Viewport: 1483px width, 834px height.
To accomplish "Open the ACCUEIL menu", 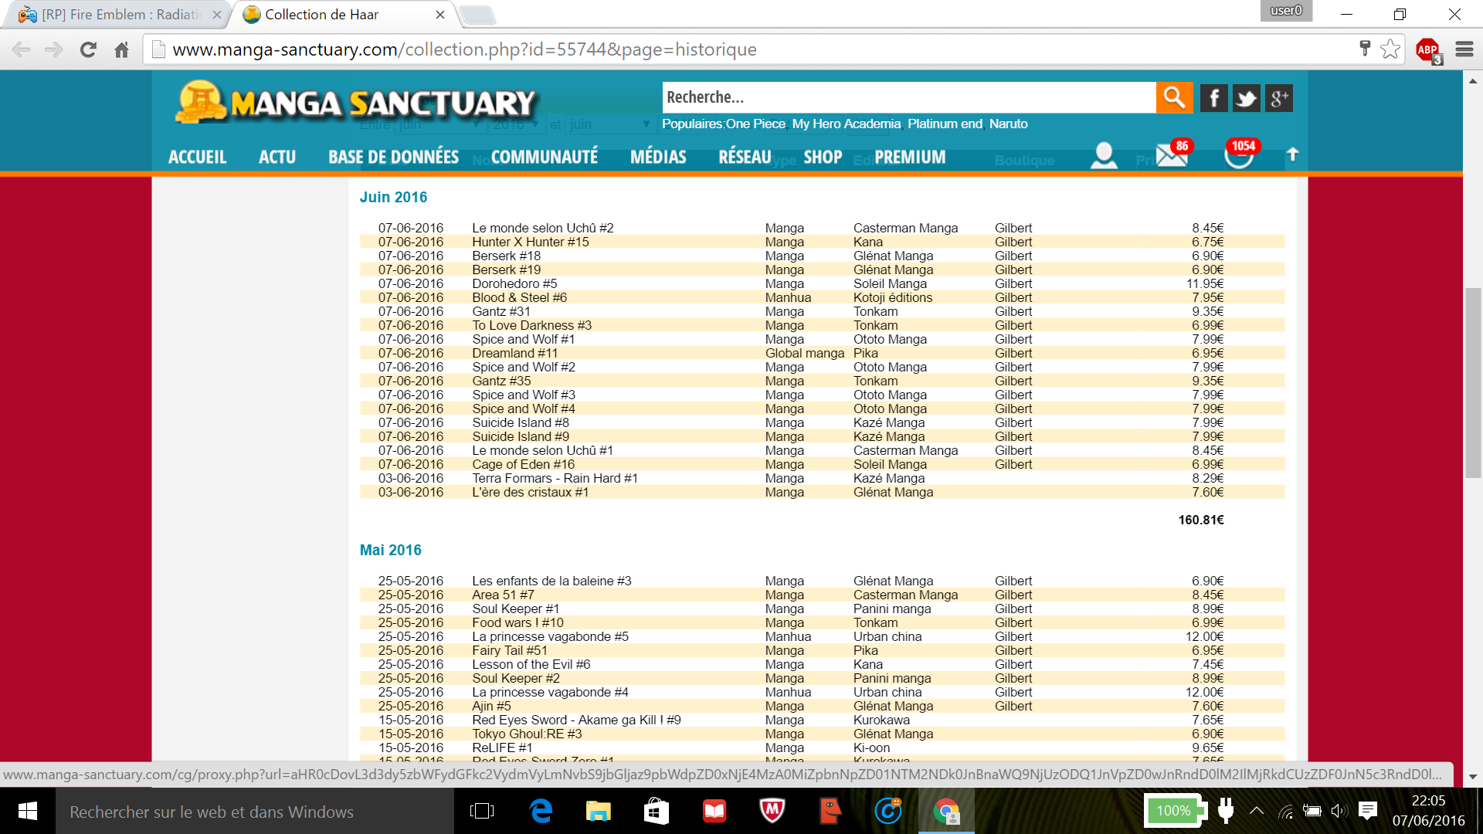I will [197, 157].
